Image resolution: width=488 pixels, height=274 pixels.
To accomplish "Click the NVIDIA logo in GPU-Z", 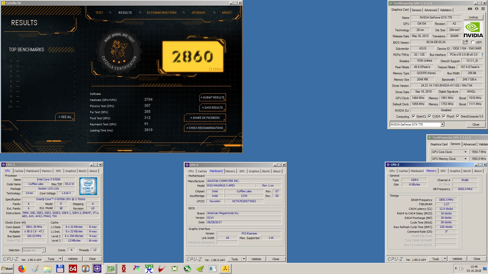I will [473, 30].
